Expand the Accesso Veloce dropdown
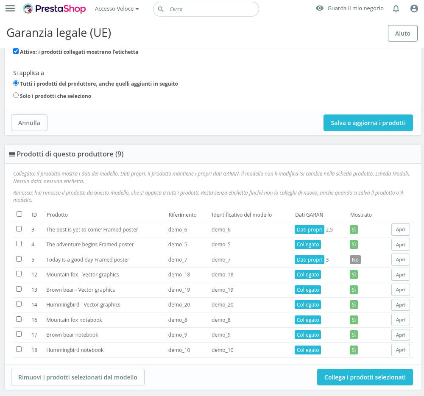 (117, 9)
